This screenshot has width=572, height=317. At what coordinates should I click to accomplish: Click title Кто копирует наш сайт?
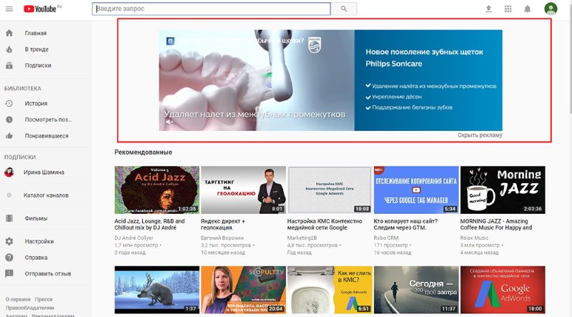tap(405, 224)
